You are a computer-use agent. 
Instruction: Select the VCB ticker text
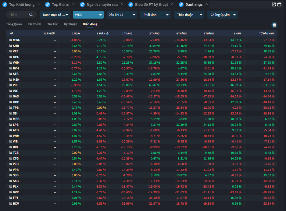coord(16,164)
